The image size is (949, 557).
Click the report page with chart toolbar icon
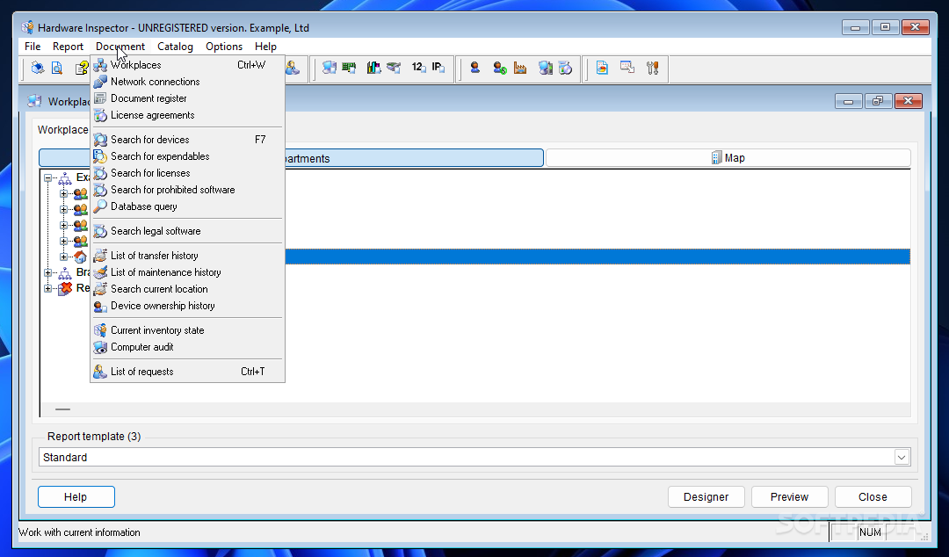click(x=602, y=68)
